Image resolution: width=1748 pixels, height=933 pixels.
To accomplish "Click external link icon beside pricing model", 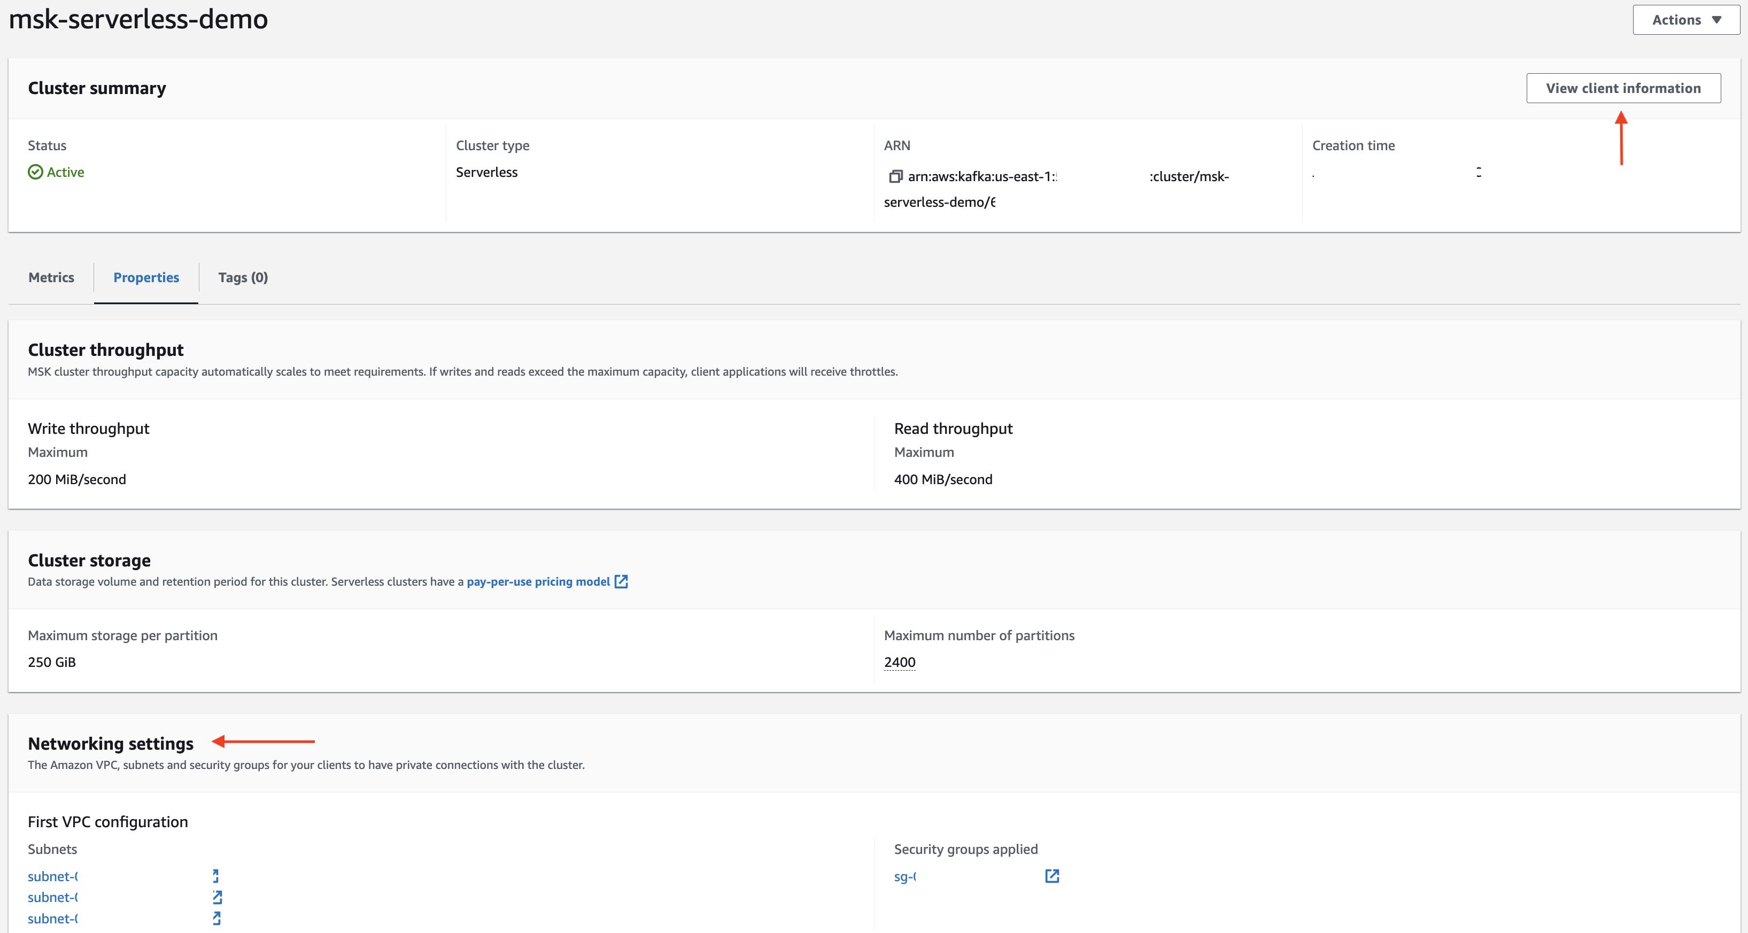I will point(621,581).
